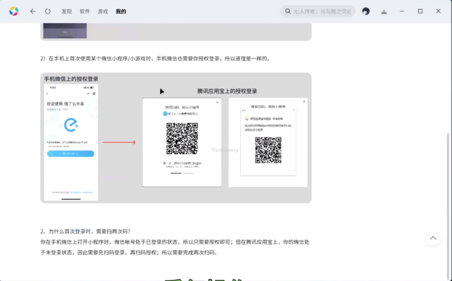Click the Tencent App Store logo icon

point(14,11)
